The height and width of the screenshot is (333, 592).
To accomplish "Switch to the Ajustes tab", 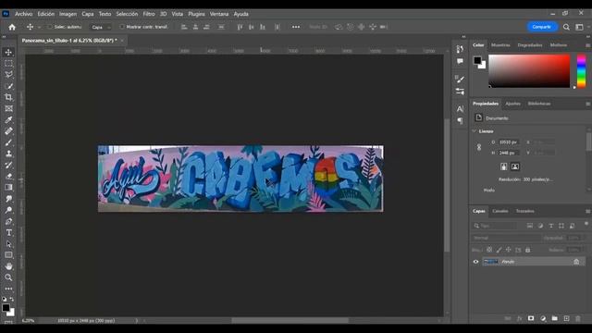I will pyautogui.click(x=512, y=104).
